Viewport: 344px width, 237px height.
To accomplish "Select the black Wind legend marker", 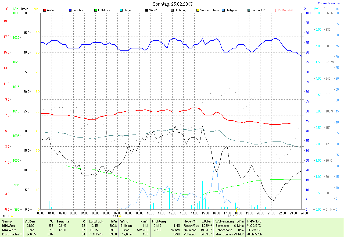I will 147,10.
